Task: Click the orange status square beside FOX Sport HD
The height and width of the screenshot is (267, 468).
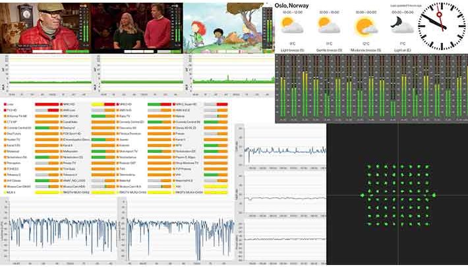Action: [61, 134]
